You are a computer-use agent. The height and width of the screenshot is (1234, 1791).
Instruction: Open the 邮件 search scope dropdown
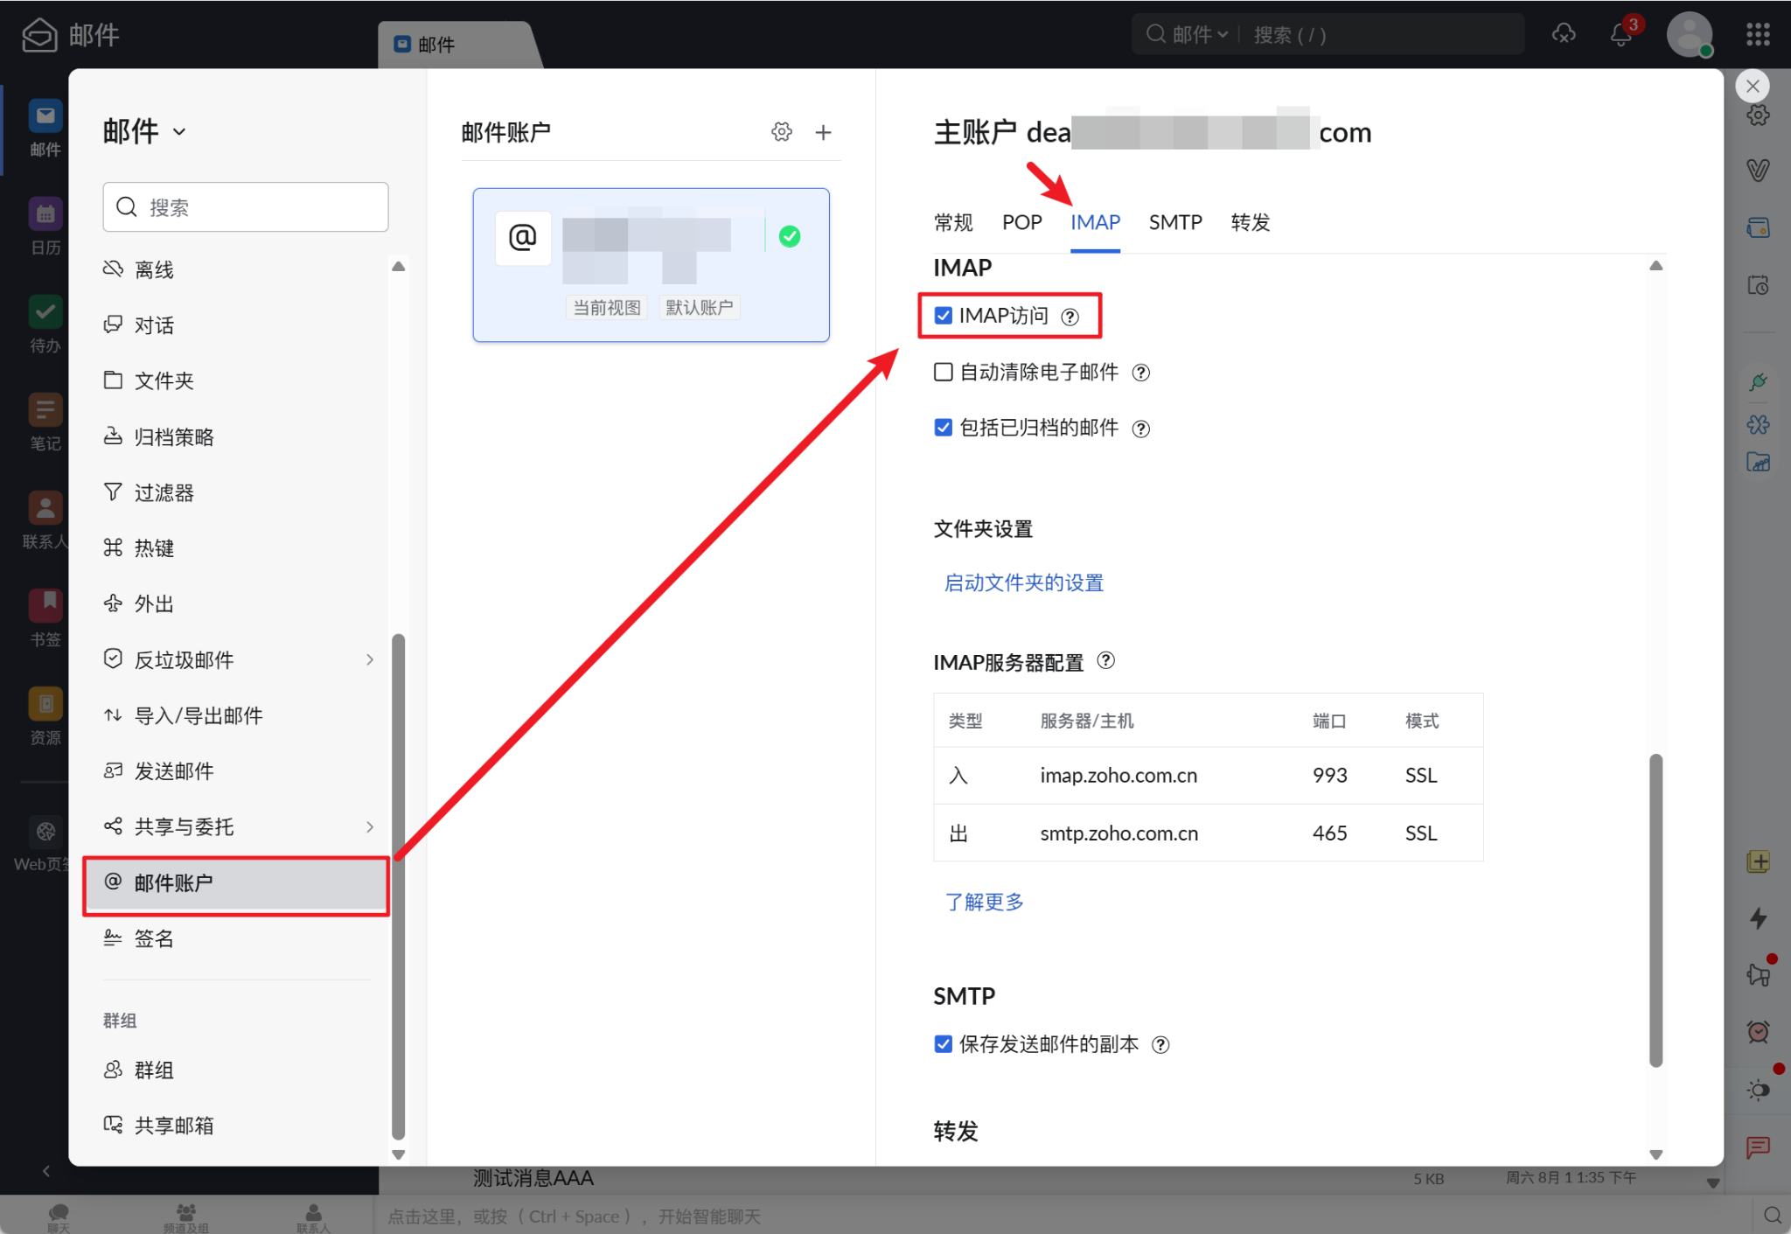coord(1200,34)
